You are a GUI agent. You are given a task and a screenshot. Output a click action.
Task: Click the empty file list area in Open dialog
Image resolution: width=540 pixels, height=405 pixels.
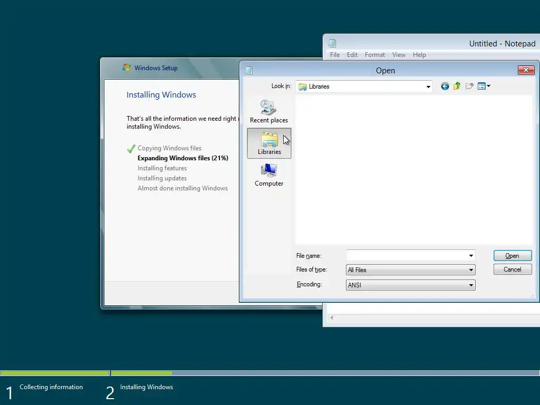pos(413,170)
